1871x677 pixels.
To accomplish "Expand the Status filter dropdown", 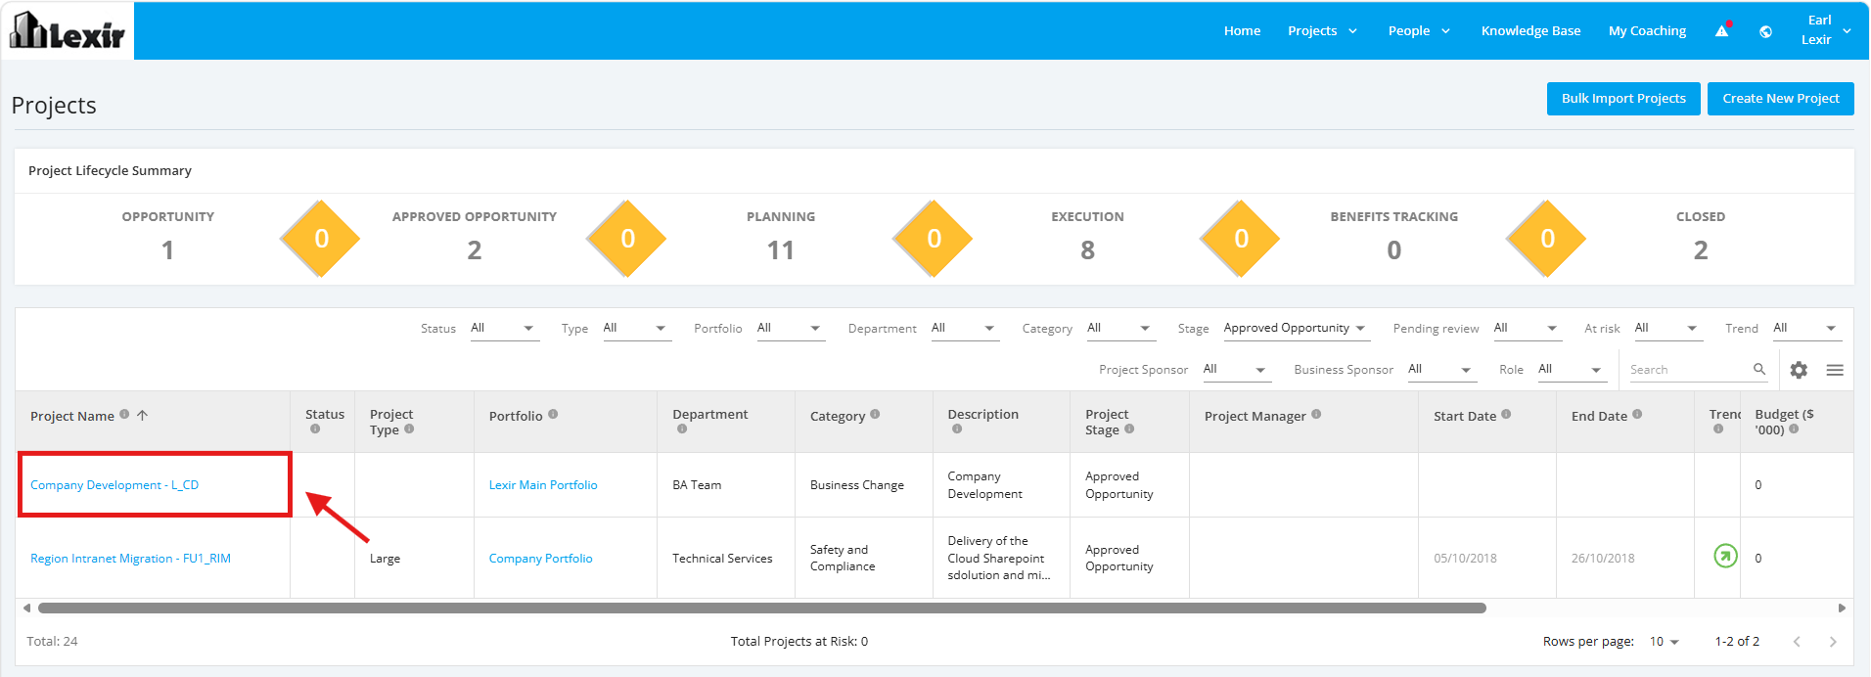I will (503, 329).
